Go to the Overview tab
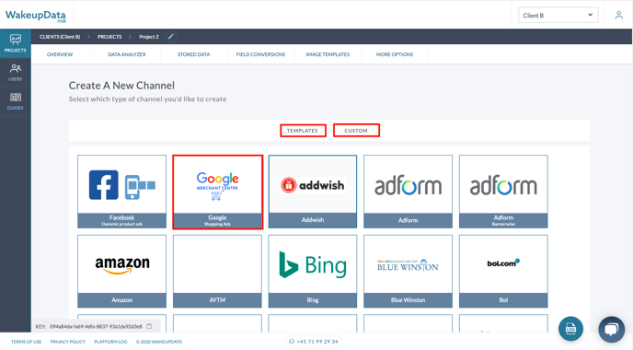Image resolution: width=633 pixels, height=350 pixels. (x=60, y=54)
